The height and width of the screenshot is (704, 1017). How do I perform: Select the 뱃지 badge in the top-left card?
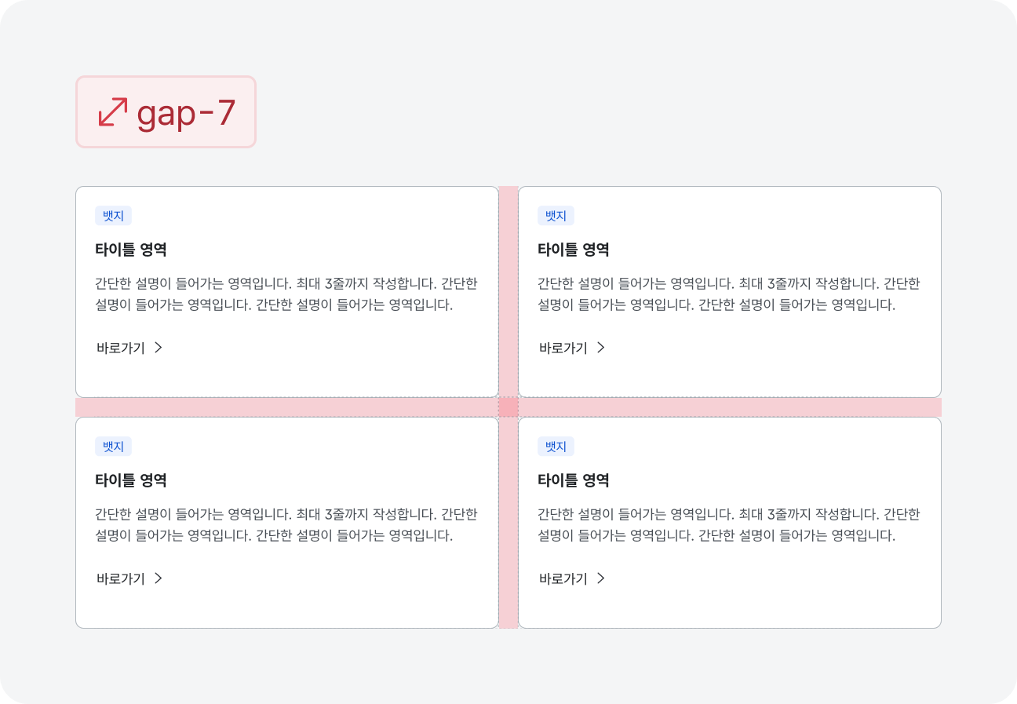click(x=113, y=216)
